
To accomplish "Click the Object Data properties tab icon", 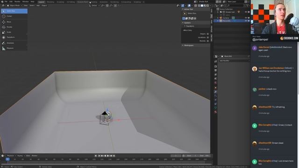I will pyautogui.click(x=215, y=108).
